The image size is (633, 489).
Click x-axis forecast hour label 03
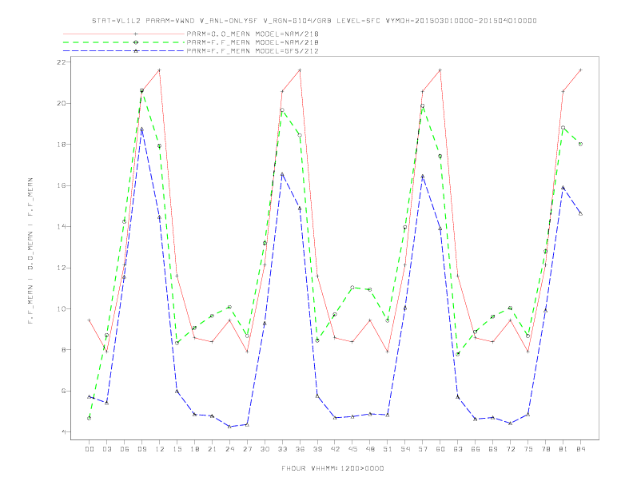click(106, 449)
